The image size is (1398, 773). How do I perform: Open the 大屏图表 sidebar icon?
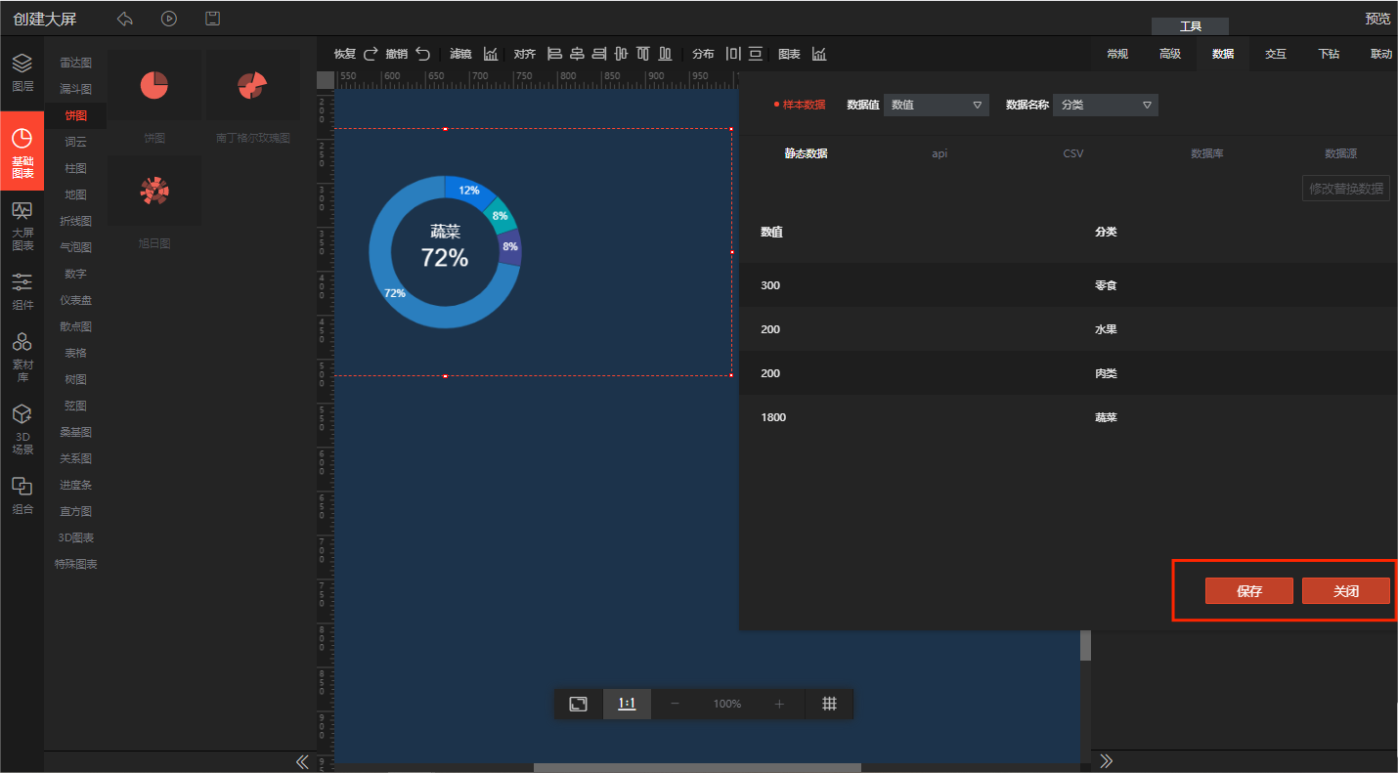click(22, 225)
